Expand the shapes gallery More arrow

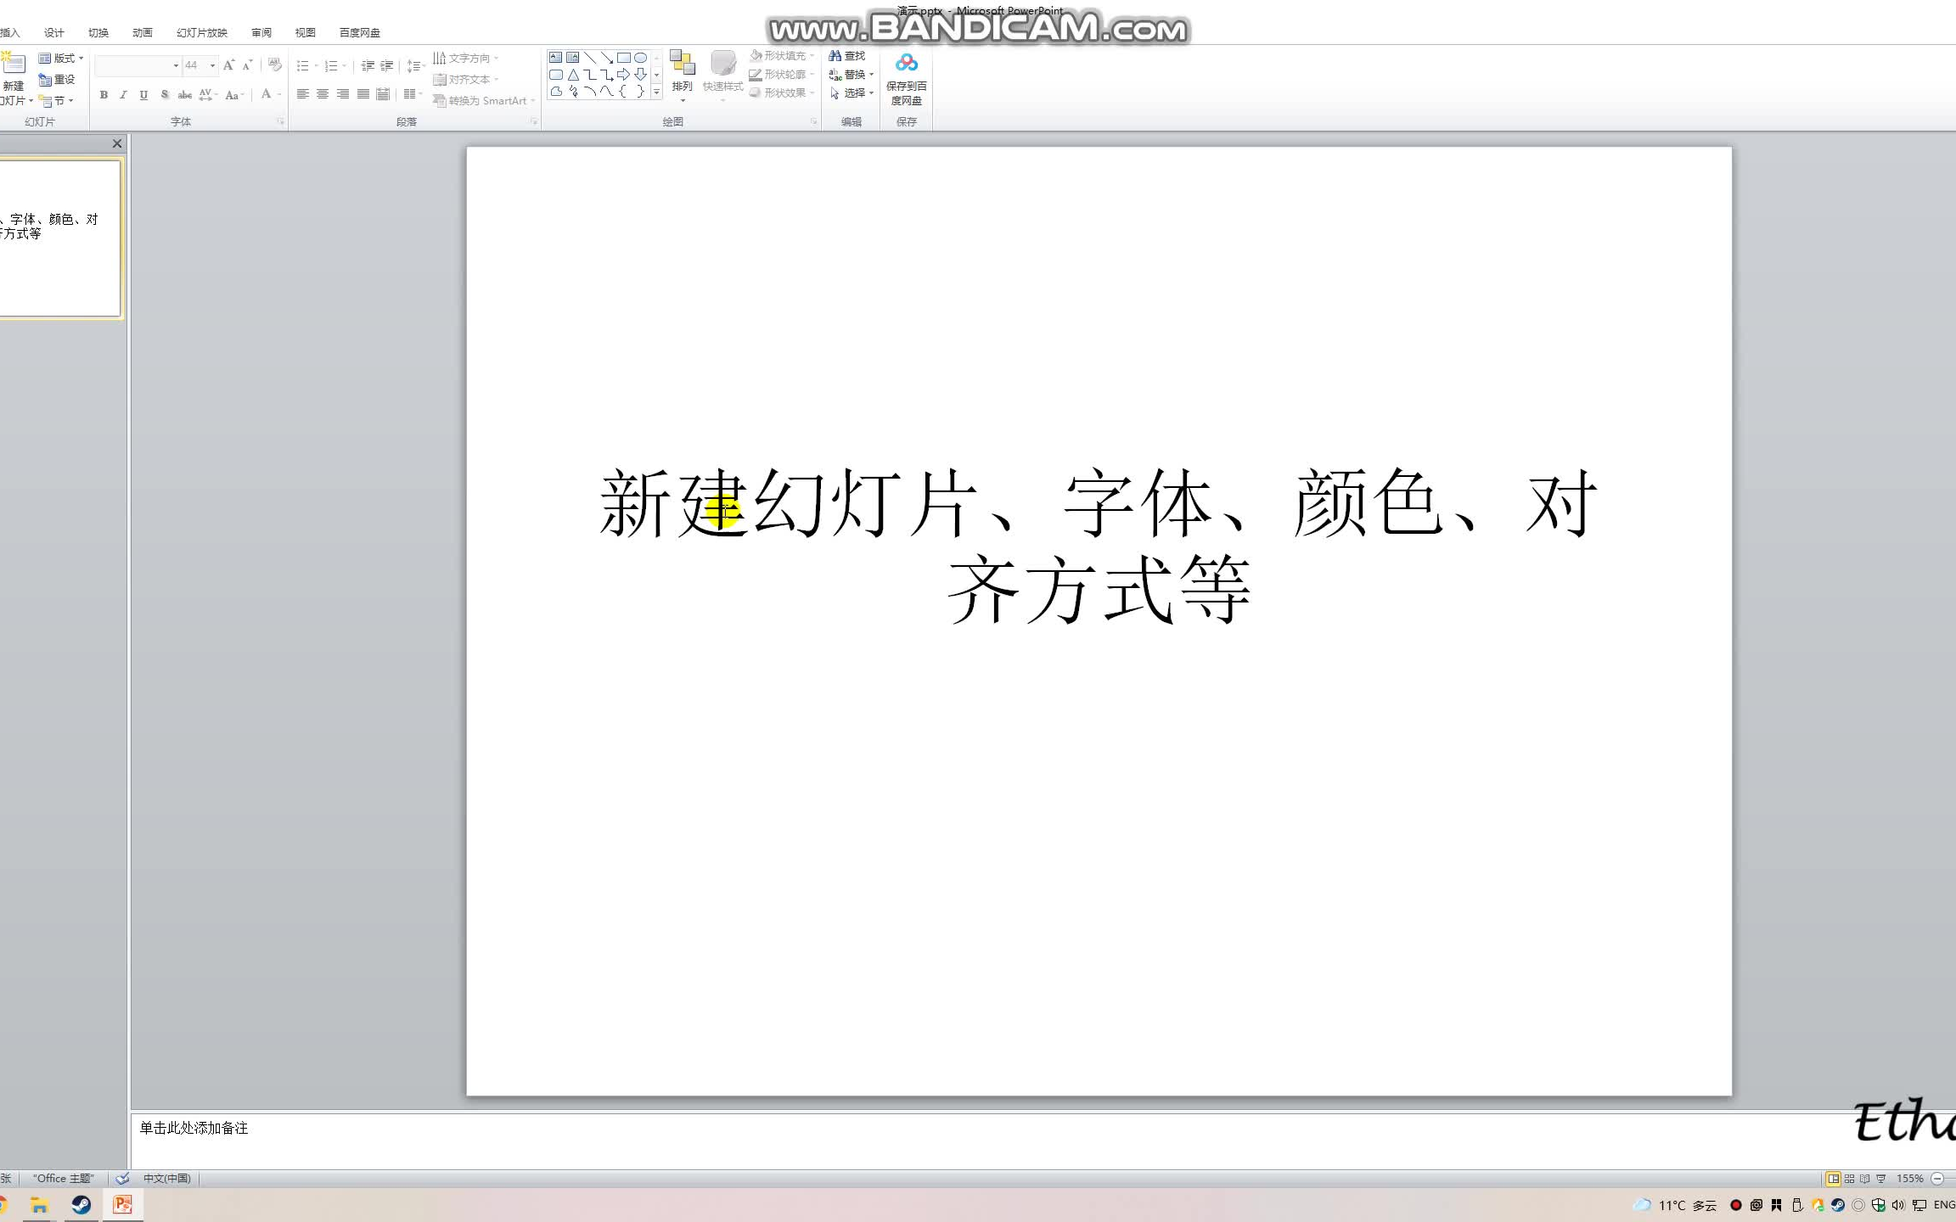[656, 92]
